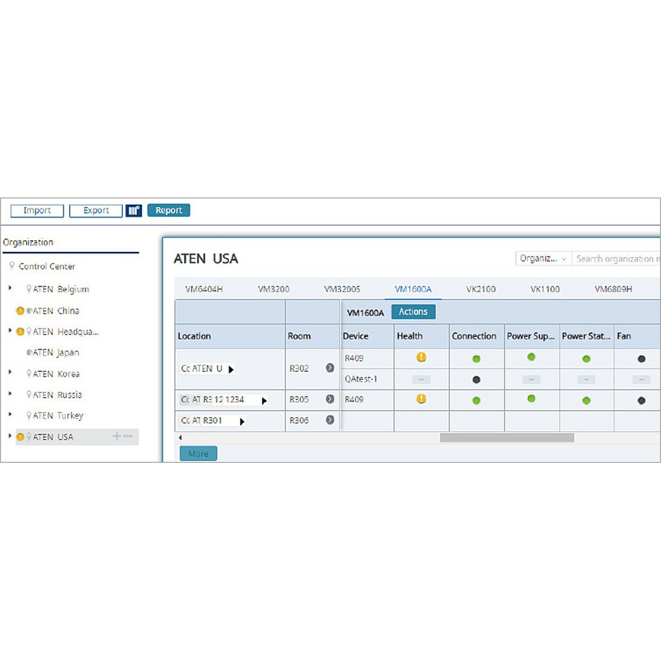Click the warning icon next to ATEN China

pos(21,310)
